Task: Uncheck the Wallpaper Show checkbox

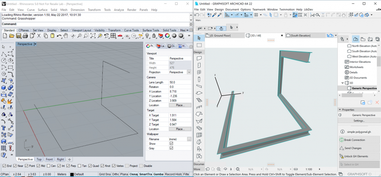Action: [171, 144]
